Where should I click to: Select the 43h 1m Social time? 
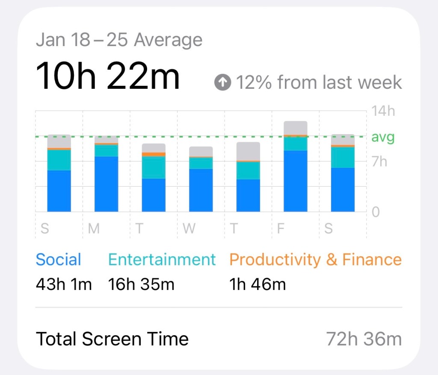click(x=64, y=284)
